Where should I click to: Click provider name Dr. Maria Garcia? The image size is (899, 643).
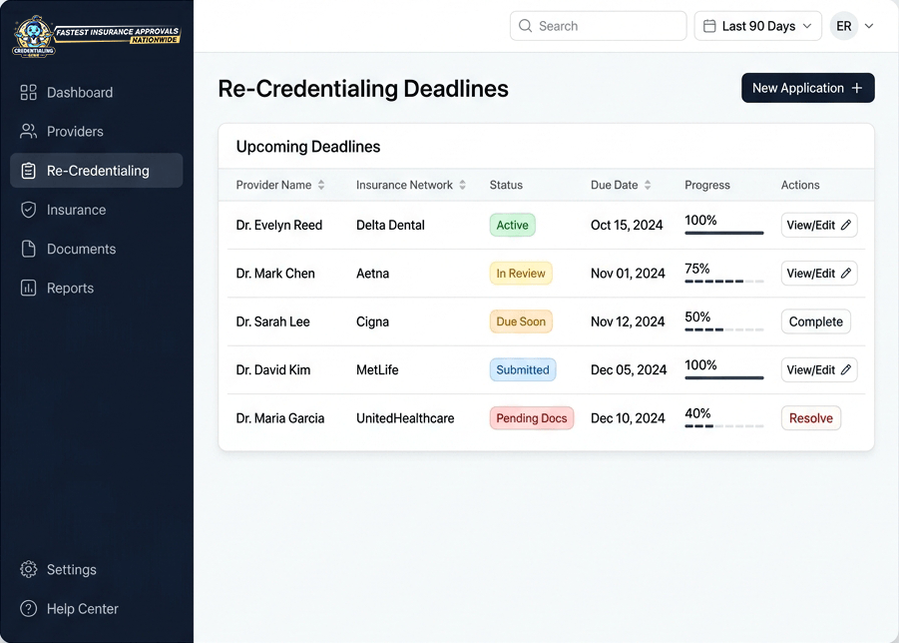pyautogui.click(x=279, y=417)
